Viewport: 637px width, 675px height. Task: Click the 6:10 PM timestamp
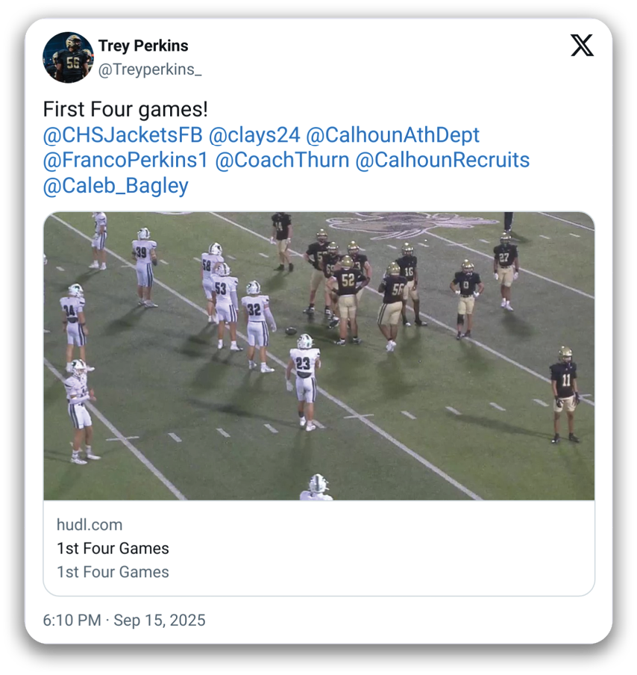[72, 620]
